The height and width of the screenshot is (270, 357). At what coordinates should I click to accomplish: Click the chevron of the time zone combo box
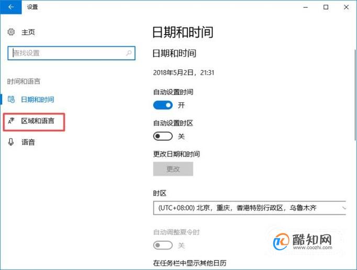point(344,208)
